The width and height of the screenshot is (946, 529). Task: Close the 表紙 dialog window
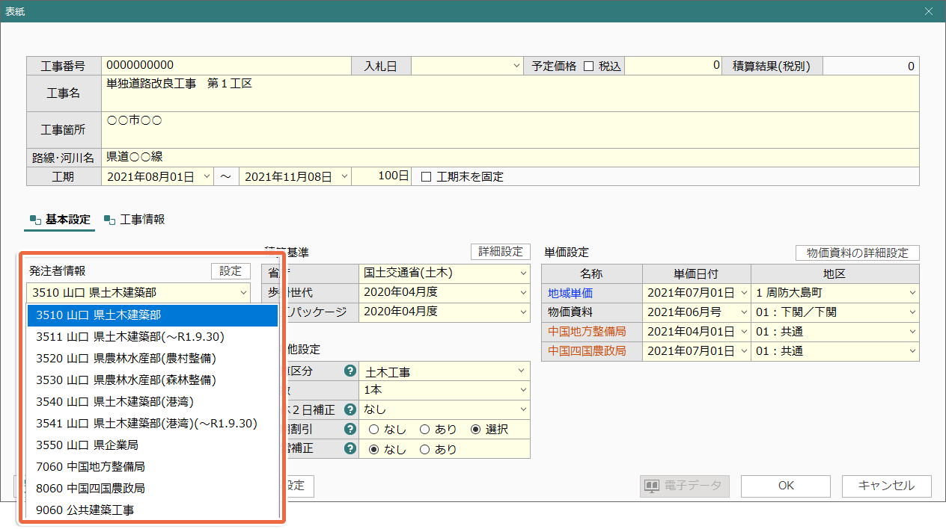[929, 11]
